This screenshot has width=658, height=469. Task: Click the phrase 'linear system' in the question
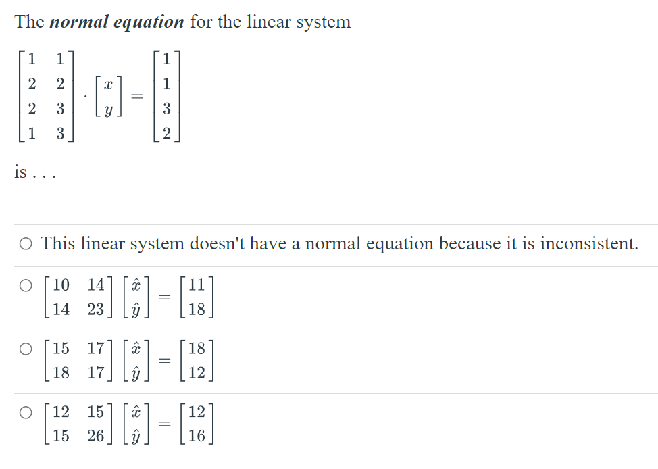297,21
